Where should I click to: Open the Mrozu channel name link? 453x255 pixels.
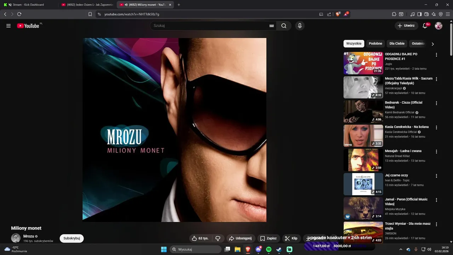pyautogui.click(x=29, y=236)
